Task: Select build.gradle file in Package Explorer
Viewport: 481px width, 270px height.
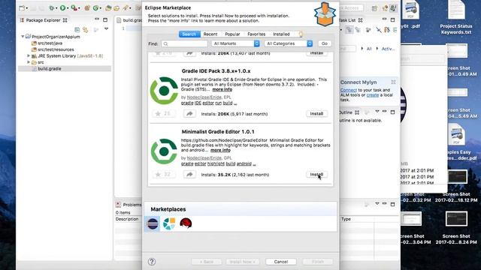Action: (x=50, y=68)
